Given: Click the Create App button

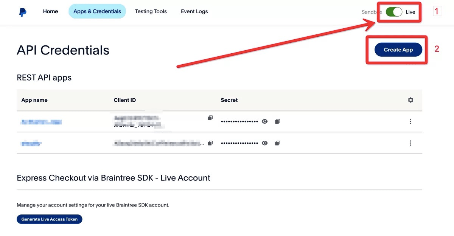Looking at the screenshot, I should [x=398, y=50].
